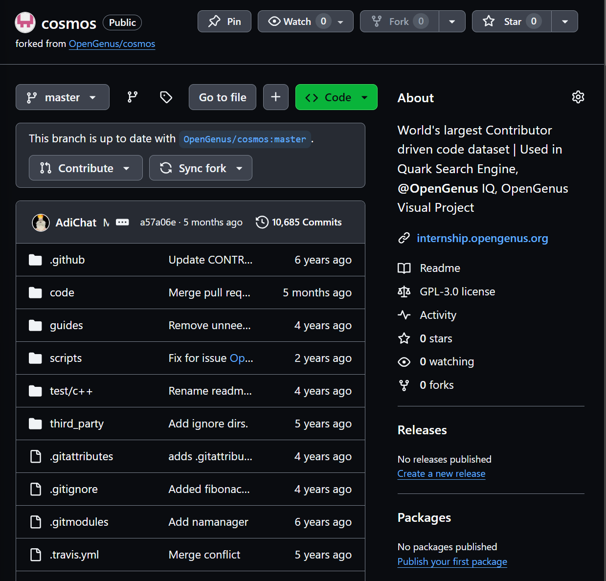The height and width of the screenshot is (581, 606).
Task: Click the Watch button
Action: pos(306,22)
